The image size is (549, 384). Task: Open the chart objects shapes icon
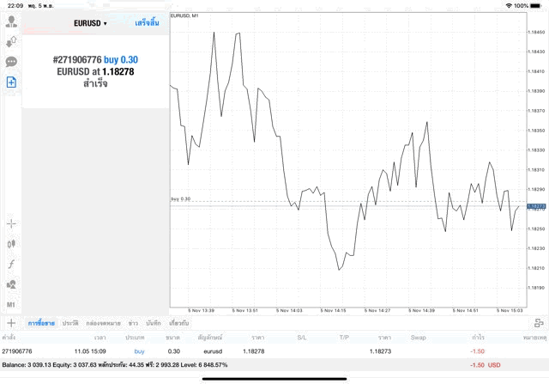(11, 284)
